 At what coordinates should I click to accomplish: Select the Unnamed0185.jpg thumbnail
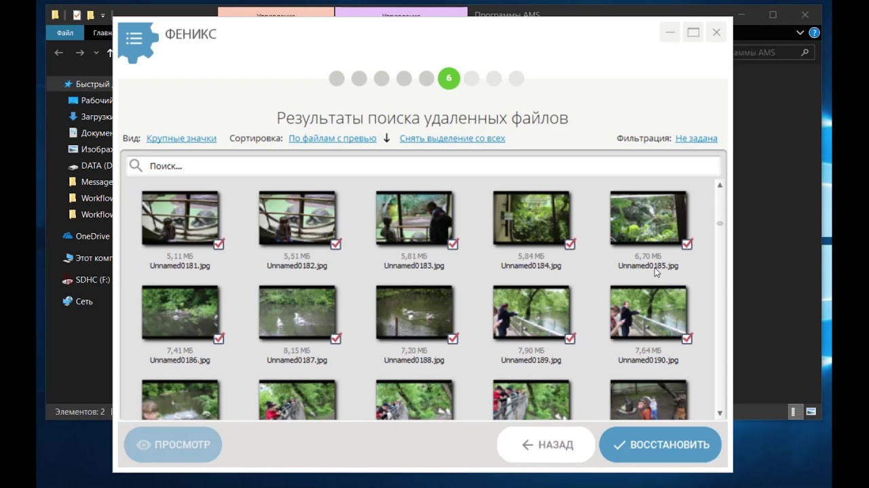[x=648, y=218]
